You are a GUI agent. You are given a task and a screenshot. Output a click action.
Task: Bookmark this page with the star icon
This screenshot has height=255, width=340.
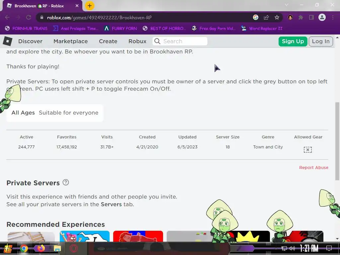(277, 17)
